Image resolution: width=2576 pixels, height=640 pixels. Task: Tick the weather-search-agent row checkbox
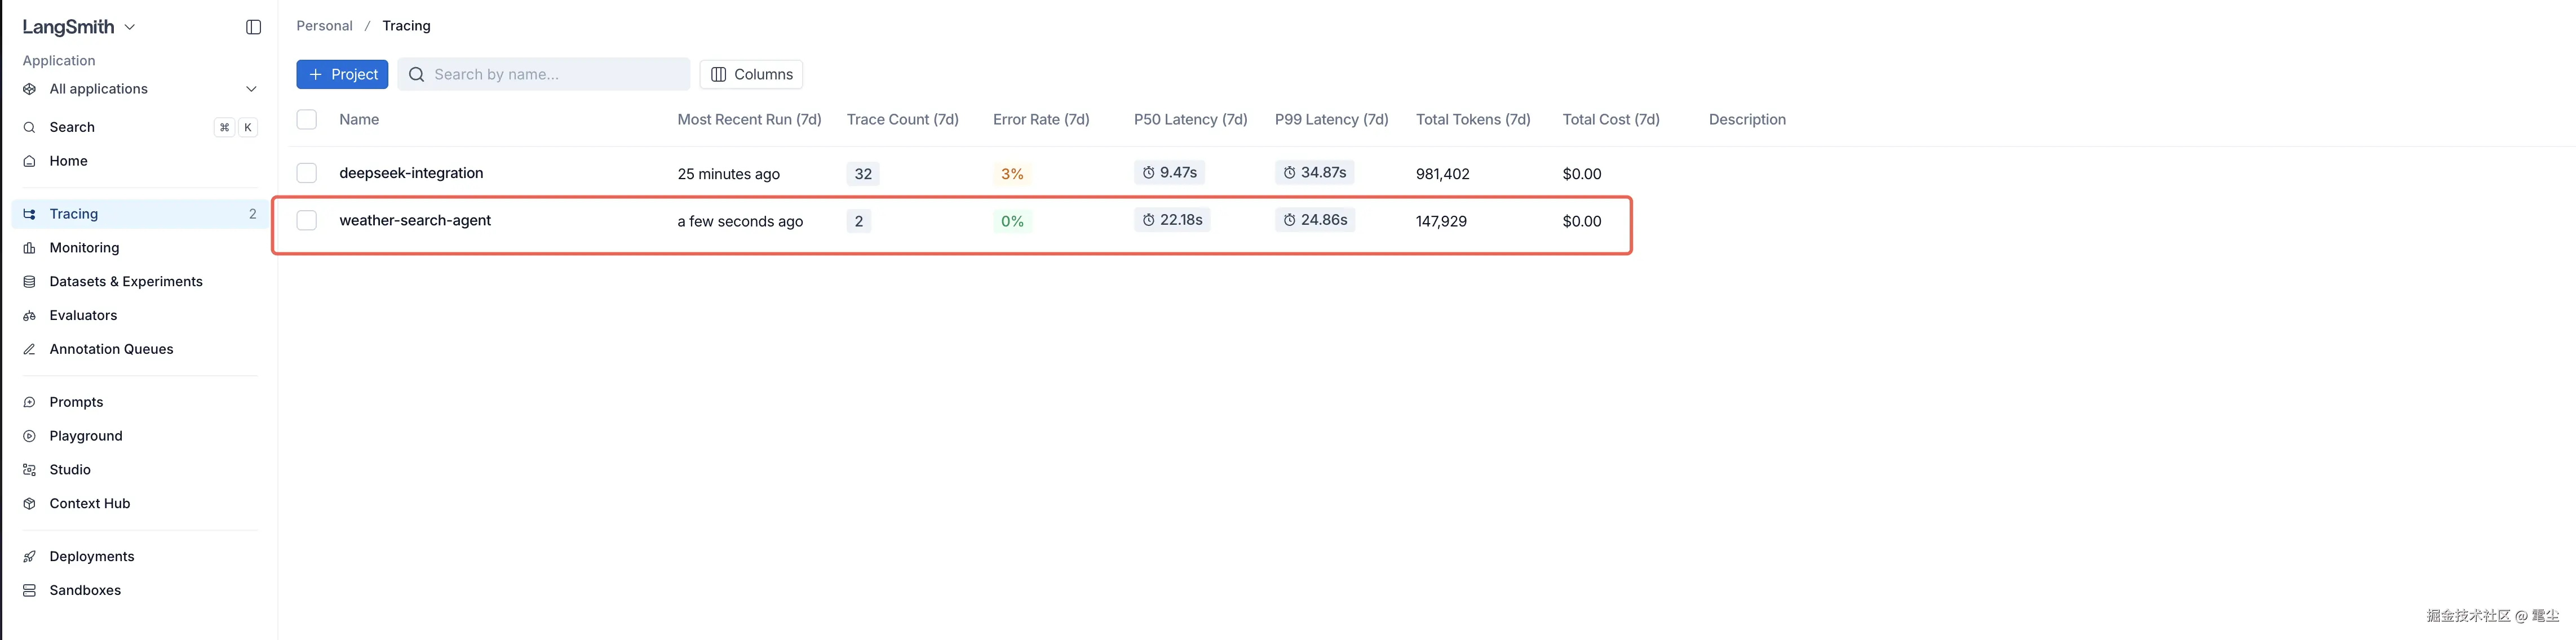(307, 220)
